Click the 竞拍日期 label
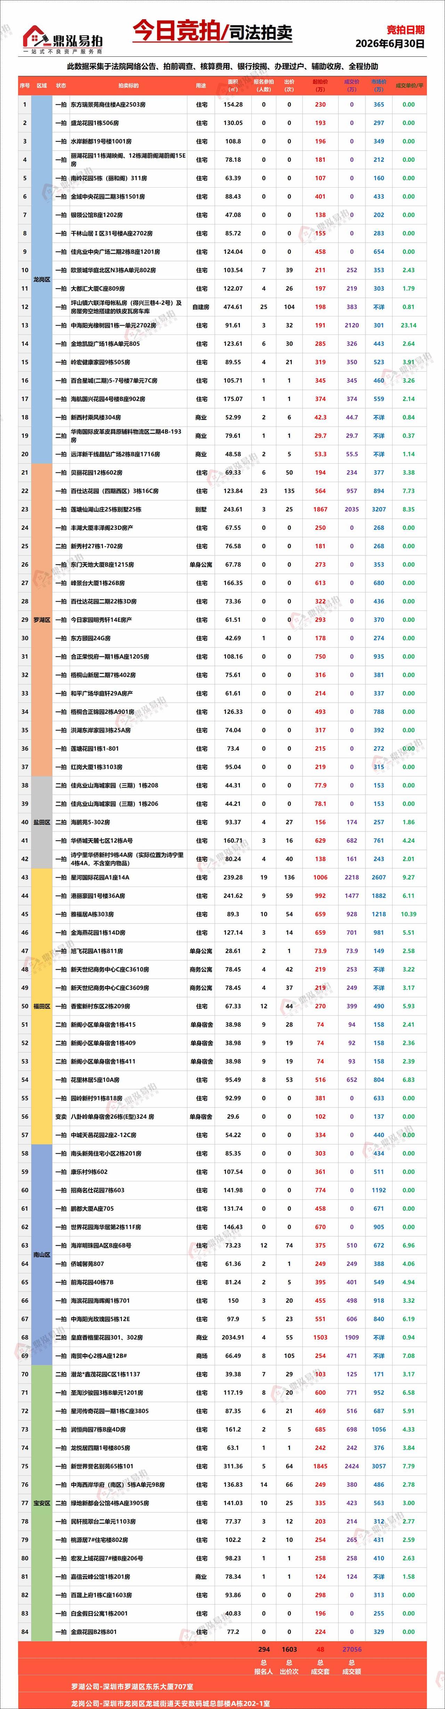The image size is (445, 1709). (x=405, y=30)
